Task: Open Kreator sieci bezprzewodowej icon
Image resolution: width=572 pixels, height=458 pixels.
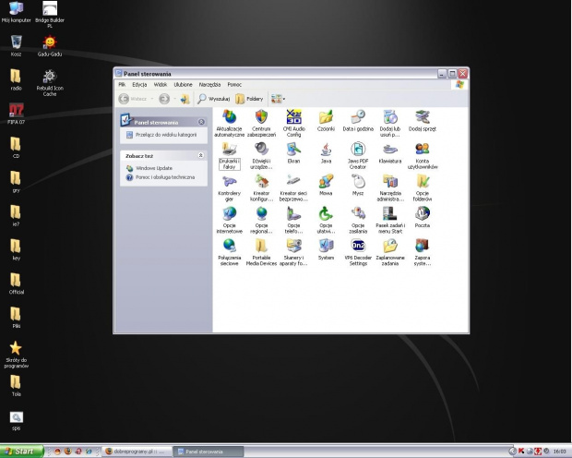Action: pyautogui.click(x=293, y=187)
